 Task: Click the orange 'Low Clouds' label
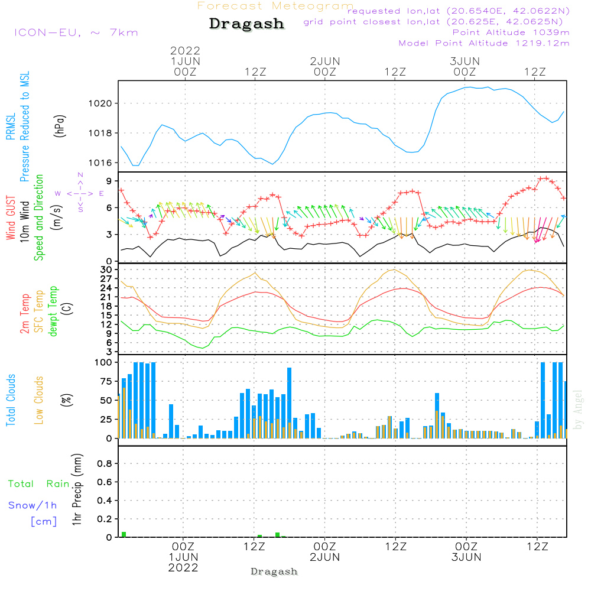38,400
